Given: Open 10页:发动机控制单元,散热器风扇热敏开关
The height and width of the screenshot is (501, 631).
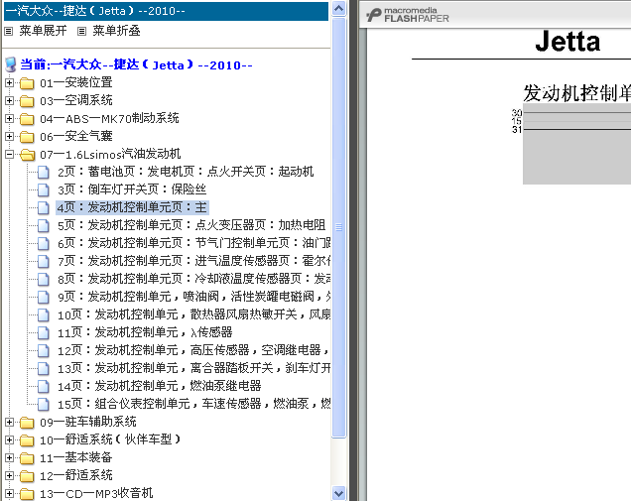Looking at the screenshot, I should (x=194, y=314).
